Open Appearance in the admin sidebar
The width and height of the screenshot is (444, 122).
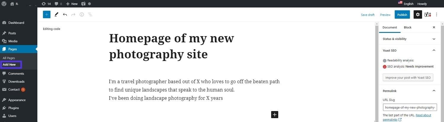(x=17, y=100)
